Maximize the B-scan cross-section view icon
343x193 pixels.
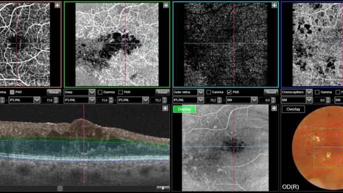click(x=165, y=108)
